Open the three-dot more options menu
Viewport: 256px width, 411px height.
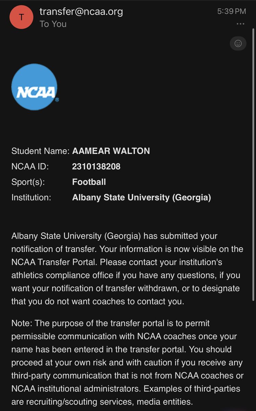[241, 24]
